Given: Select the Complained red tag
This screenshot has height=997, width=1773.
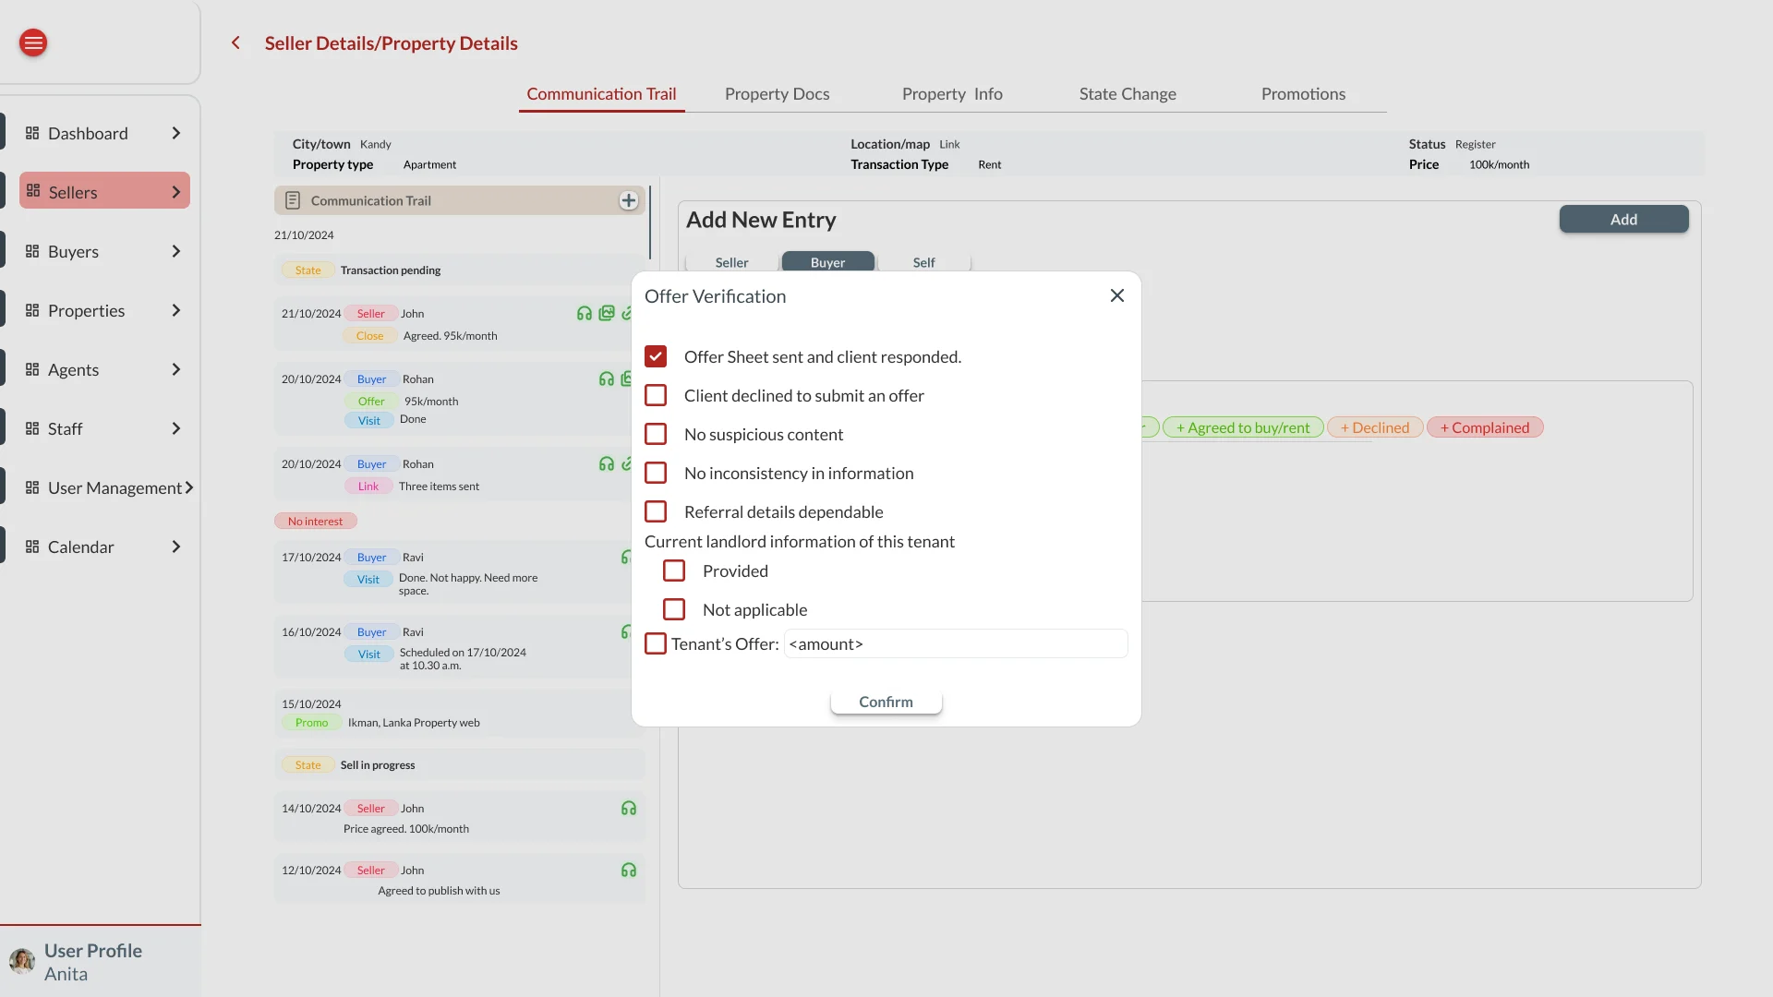Looking at the screenshot, I should pyautogui.click(x=1485, y=427).
